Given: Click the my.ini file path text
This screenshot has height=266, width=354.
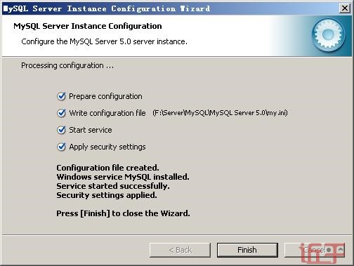Looking at the screenshot, I should click(x=220, y=113).
